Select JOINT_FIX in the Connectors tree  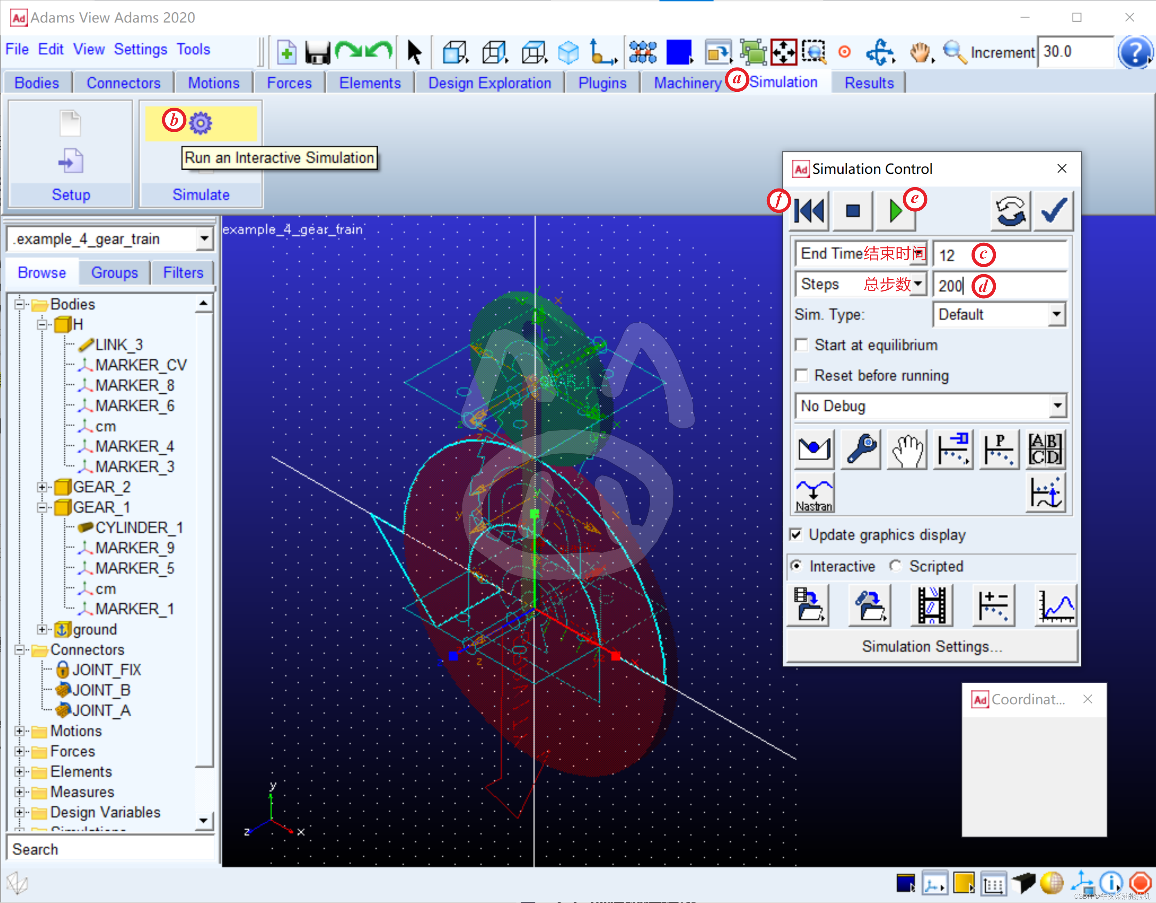[107, 670]
